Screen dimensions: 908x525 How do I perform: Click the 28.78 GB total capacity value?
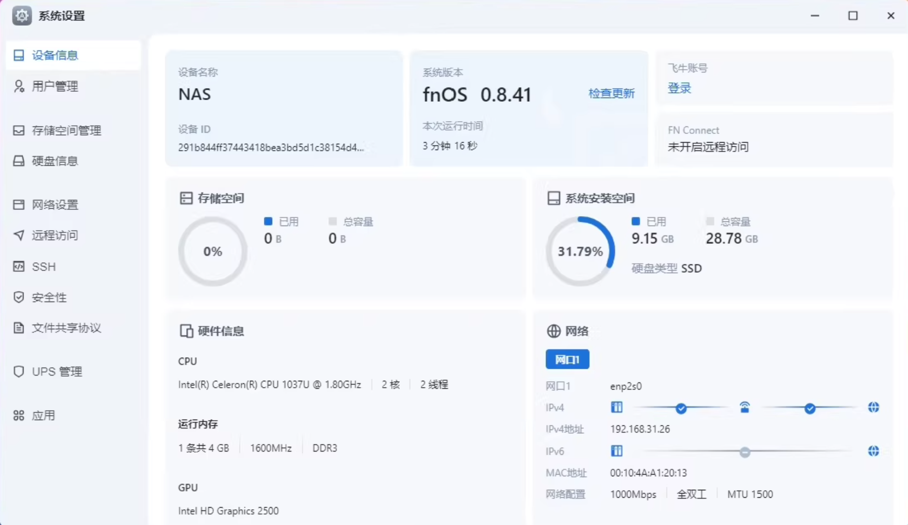732,239
